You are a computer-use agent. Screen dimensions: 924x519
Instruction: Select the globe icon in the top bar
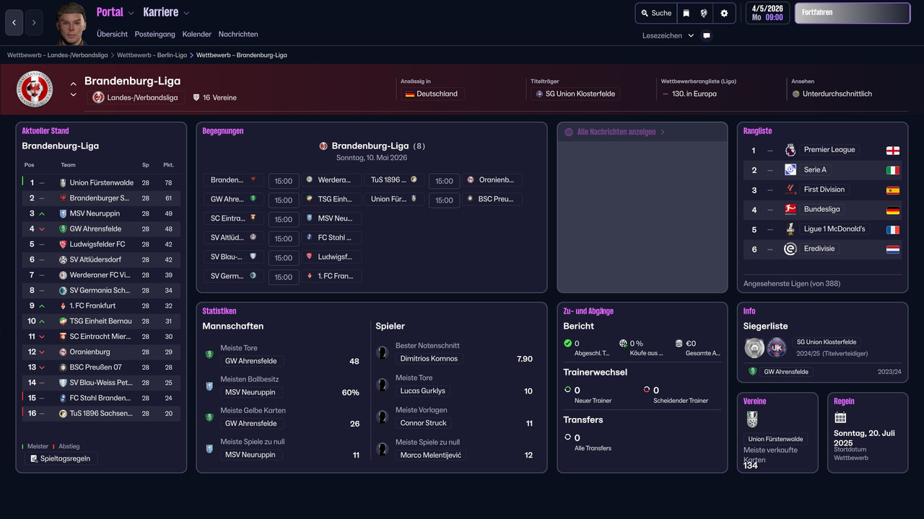point(705,12)
